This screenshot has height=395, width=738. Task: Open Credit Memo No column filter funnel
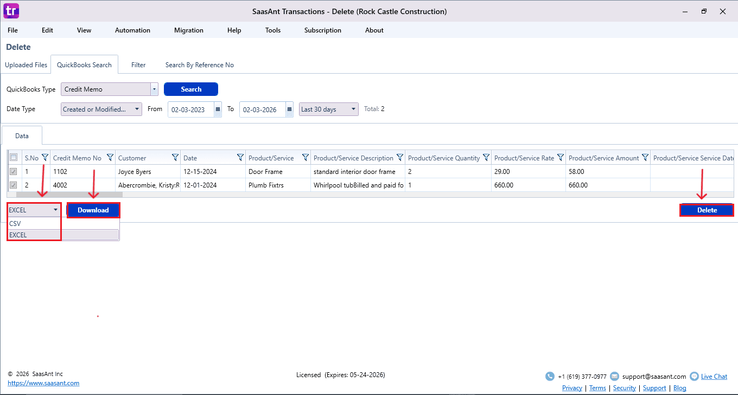[110, 158]
